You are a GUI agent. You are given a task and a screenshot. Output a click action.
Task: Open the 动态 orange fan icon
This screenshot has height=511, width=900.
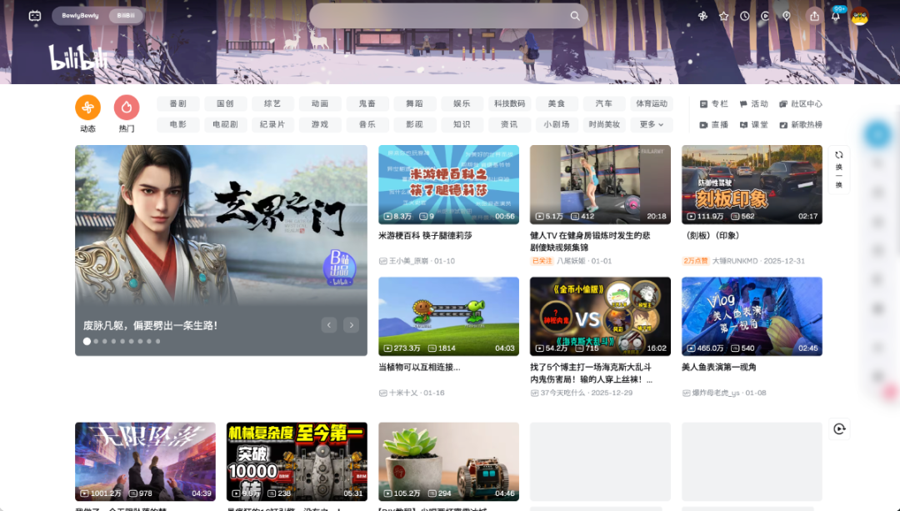[87, 108]
